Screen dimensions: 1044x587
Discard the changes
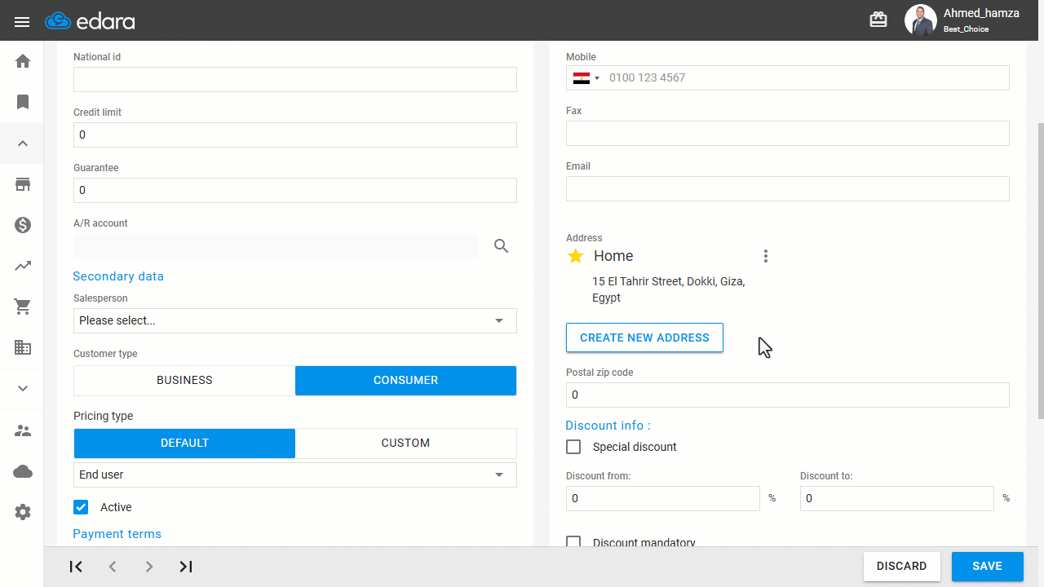coord(901,567)
